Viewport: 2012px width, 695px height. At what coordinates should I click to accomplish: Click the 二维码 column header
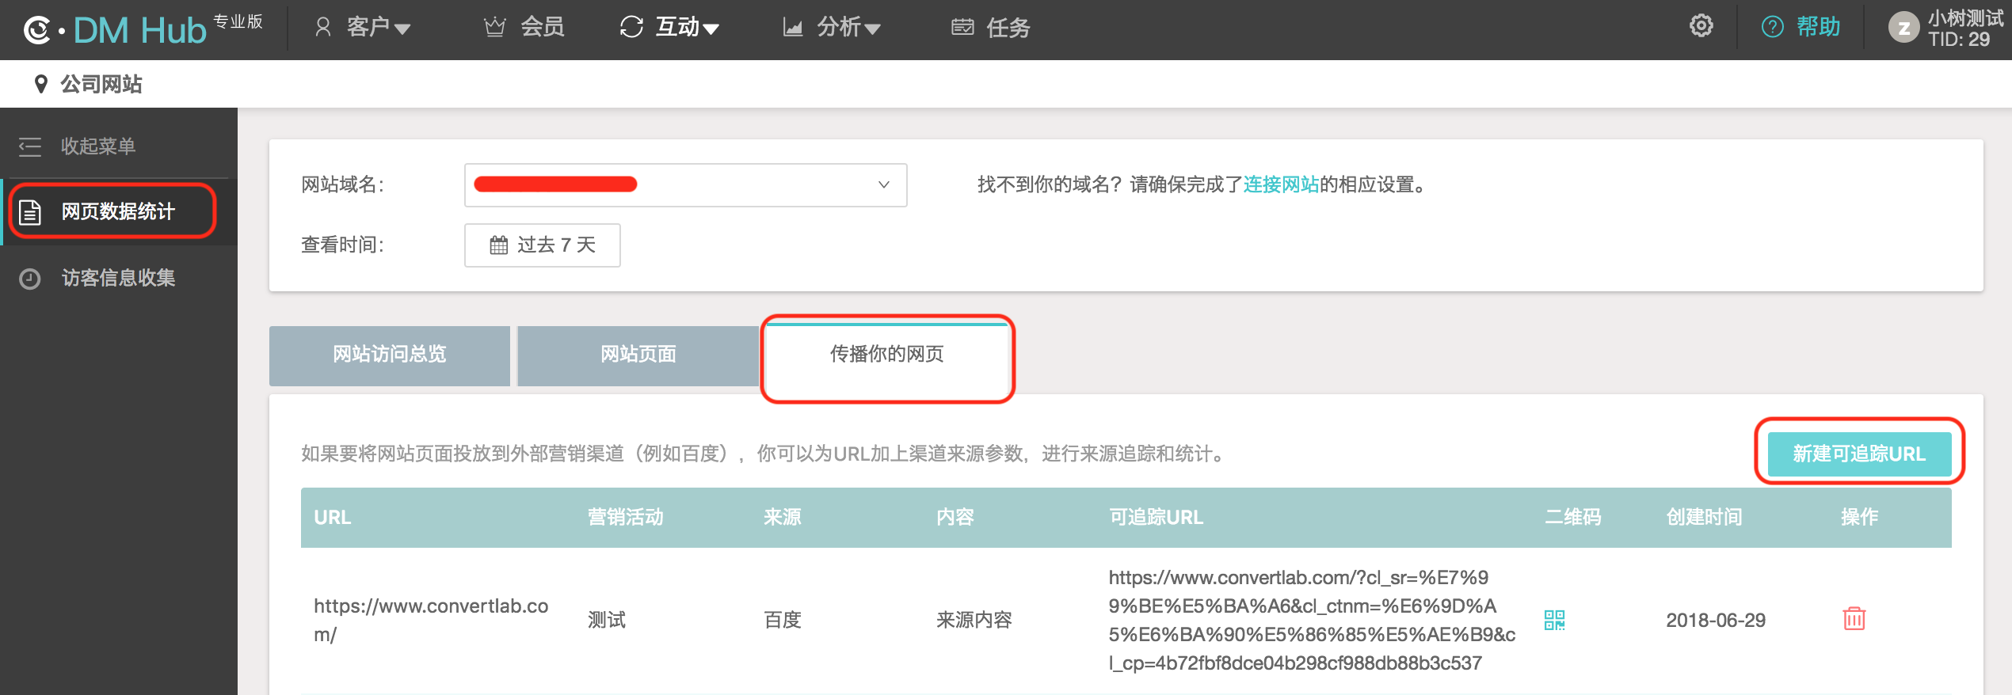click(1572, 518)
